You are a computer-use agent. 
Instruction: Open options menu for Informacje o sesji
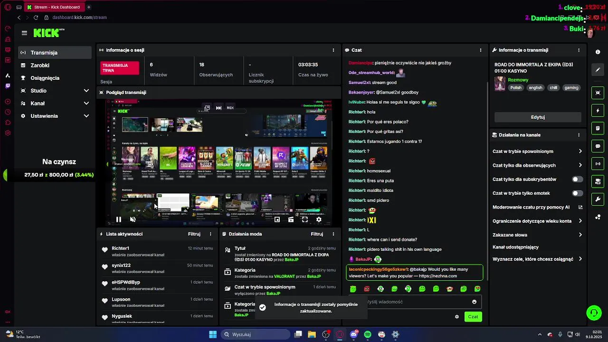click(x=333, y=50)
